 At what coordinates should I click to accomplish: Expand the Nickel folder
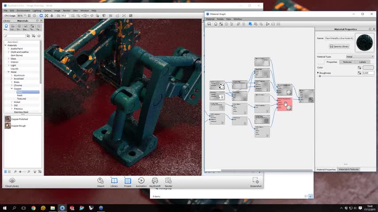click(x=12, y=102)
